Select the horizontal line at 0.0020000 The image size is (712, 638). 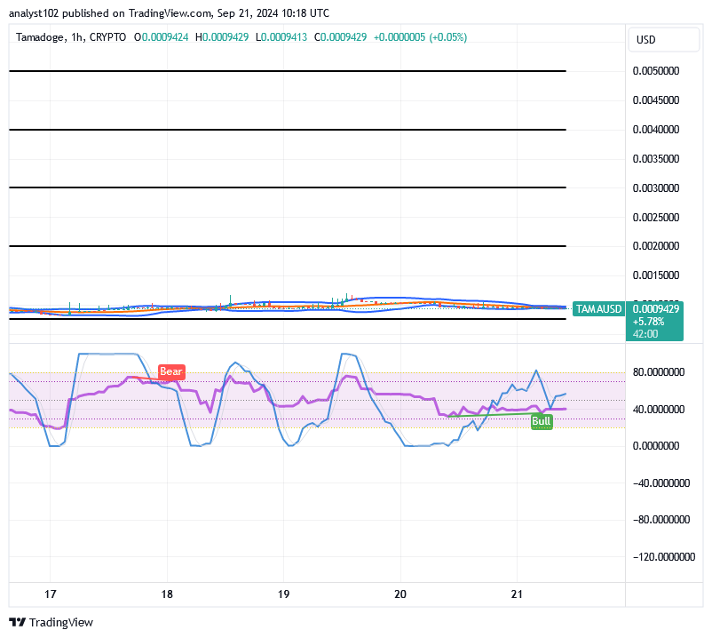click(x=287, y=245)
